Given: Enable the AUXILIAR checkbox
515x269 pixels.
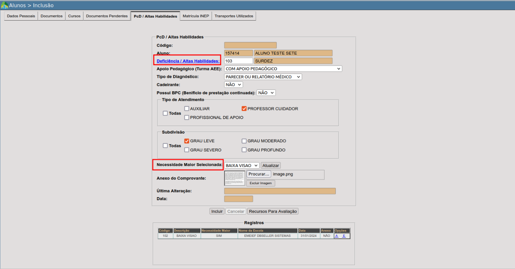Looking at the screenshot, I should 187,109.
